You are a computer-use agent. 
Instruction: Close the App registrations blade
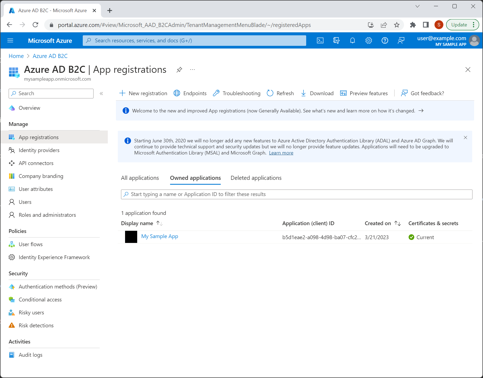click(x=468, y=70)
